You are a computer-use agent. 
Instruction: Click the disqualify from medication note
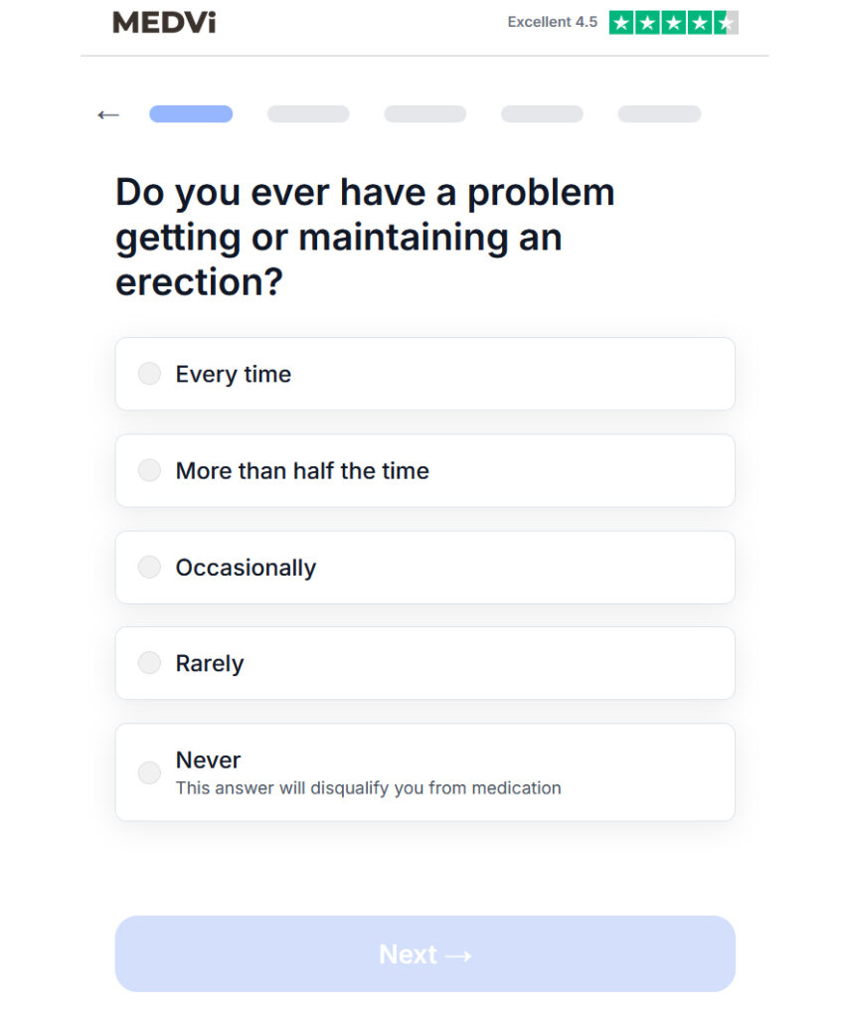point(368,788)
